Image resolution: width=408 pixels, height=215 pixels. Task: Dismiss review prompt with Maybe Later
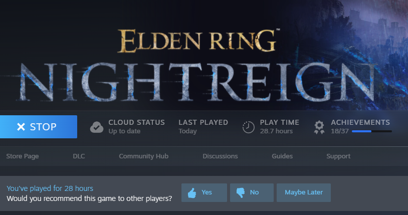click(x=304, y=192)
